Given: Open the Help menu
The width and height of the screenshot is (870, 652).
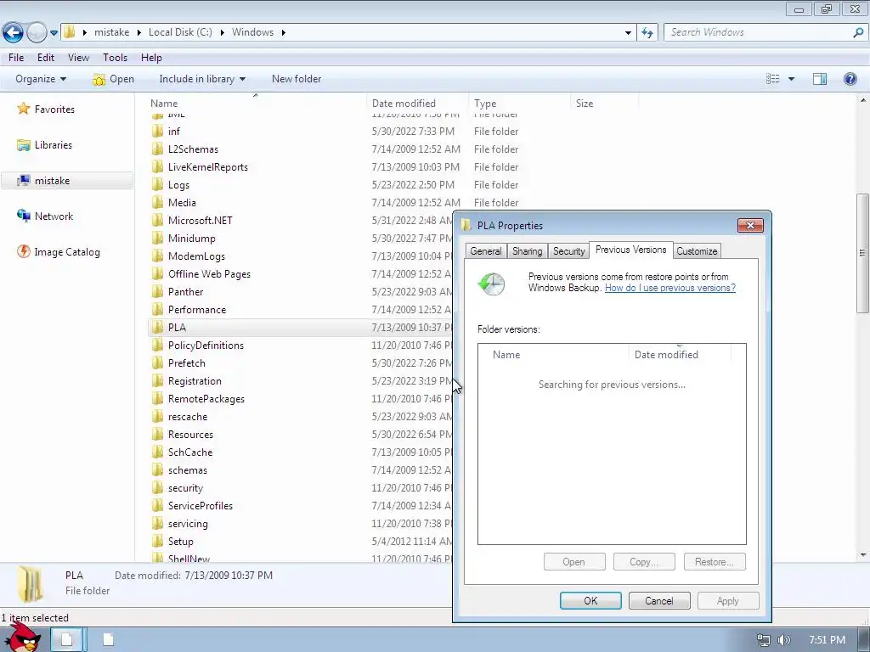Looking at the screenshot, I should [151, 58].
